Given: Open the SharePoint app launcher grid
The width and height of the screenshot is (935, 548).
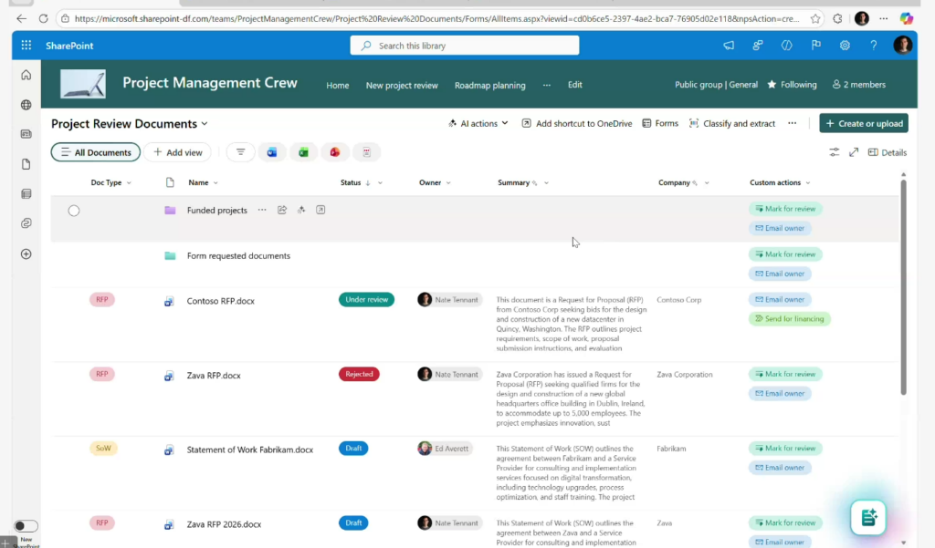Looking at the screenshot, I should click(x=26, y=46).
